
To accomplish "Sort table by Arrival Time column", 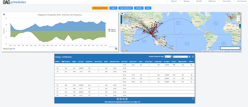I will coord(134,62).
